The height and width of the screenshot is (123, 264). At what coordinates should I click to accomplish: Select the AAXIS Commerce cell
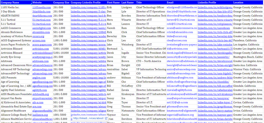pyautogui.click(x=16, y=28)
